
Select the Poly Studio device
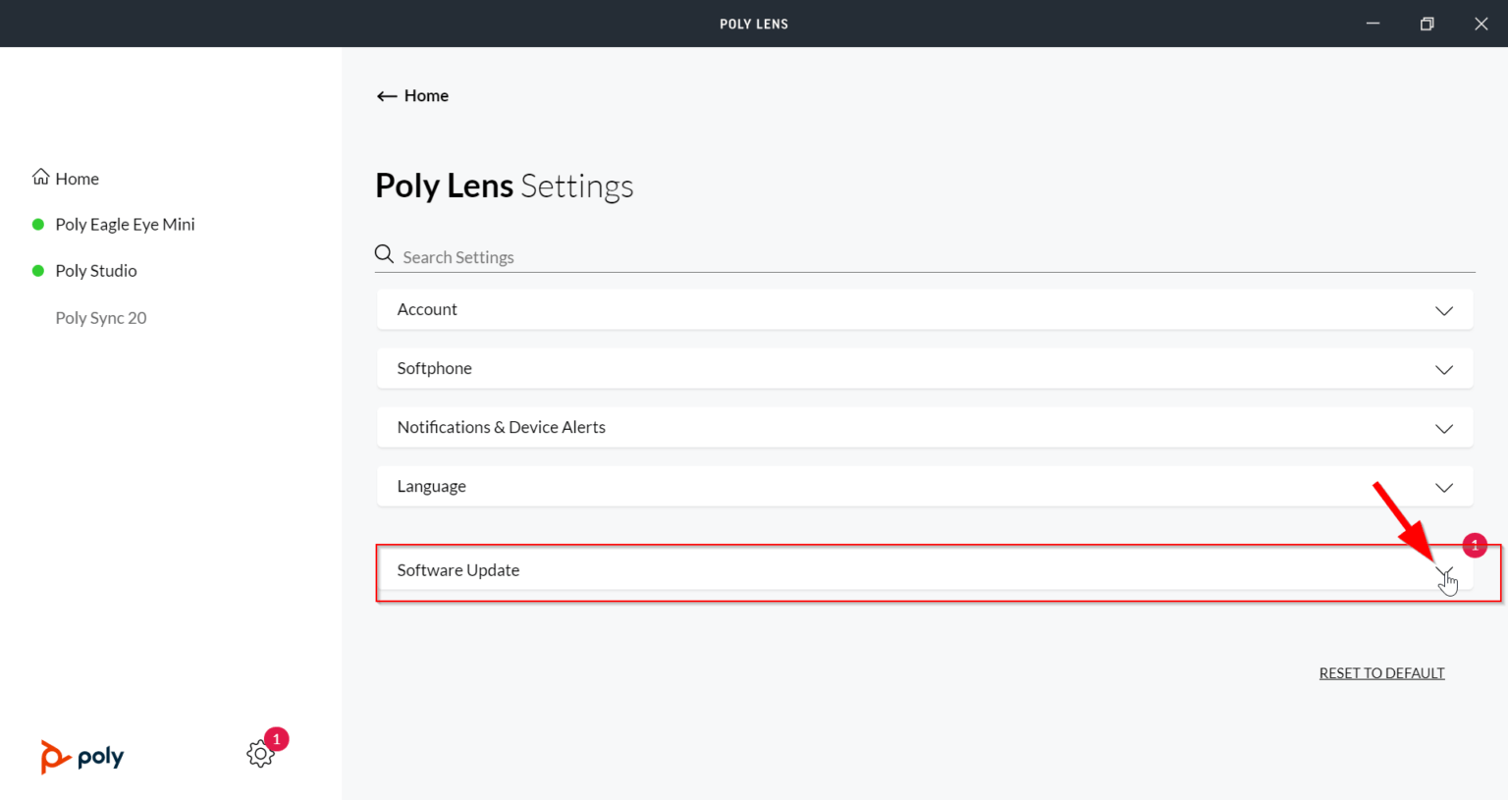(95, 270)
